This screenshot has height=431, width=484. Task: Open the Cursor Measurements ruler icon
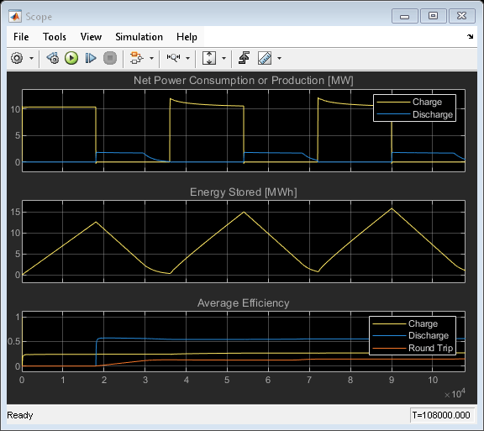tap(265, 58)
